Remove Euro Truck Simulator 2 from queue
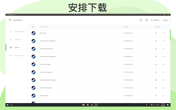This screenshot has height=110, width=176. point(163,72)
